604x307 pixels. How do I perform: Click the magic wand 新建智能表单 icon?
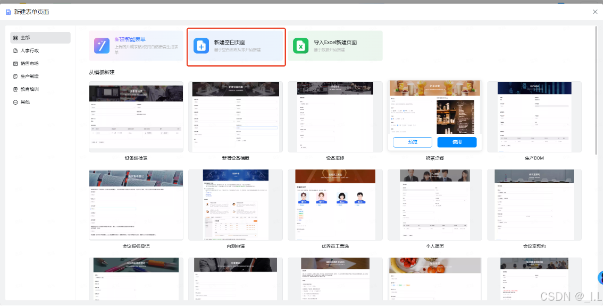click(102, 46)
